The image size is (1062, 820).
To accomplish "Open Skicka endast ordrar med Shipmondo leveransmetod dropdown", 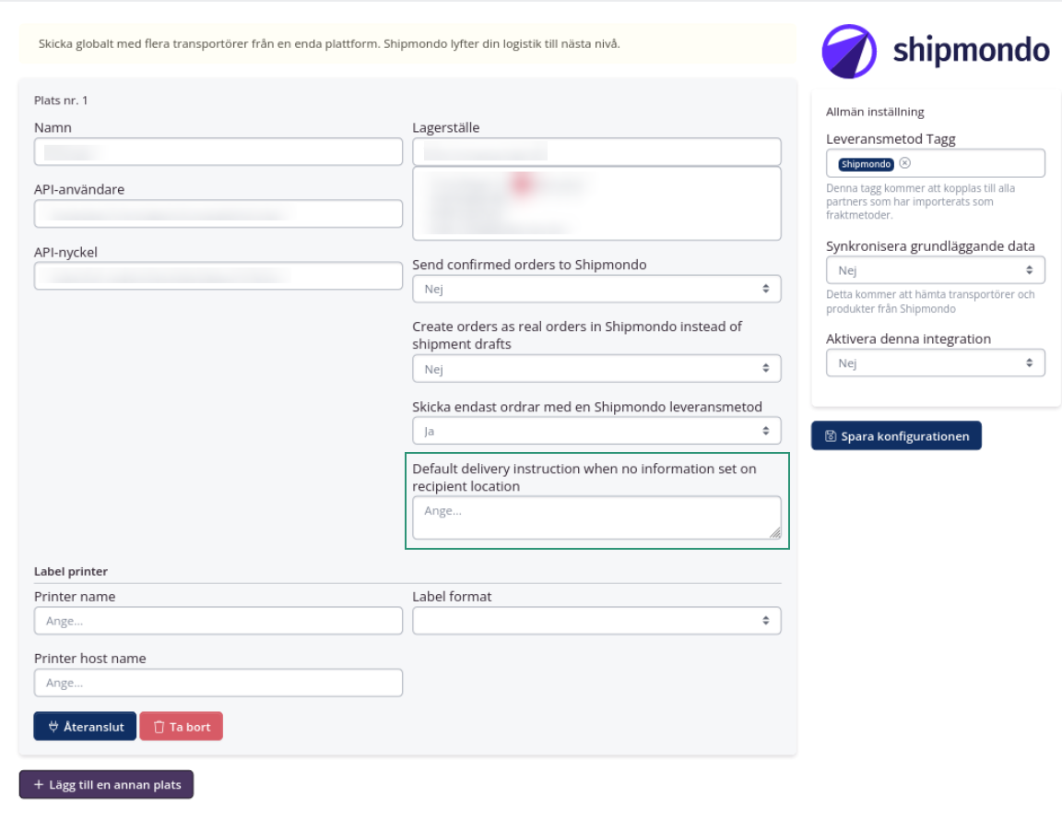I will click(x=596, y=431).
